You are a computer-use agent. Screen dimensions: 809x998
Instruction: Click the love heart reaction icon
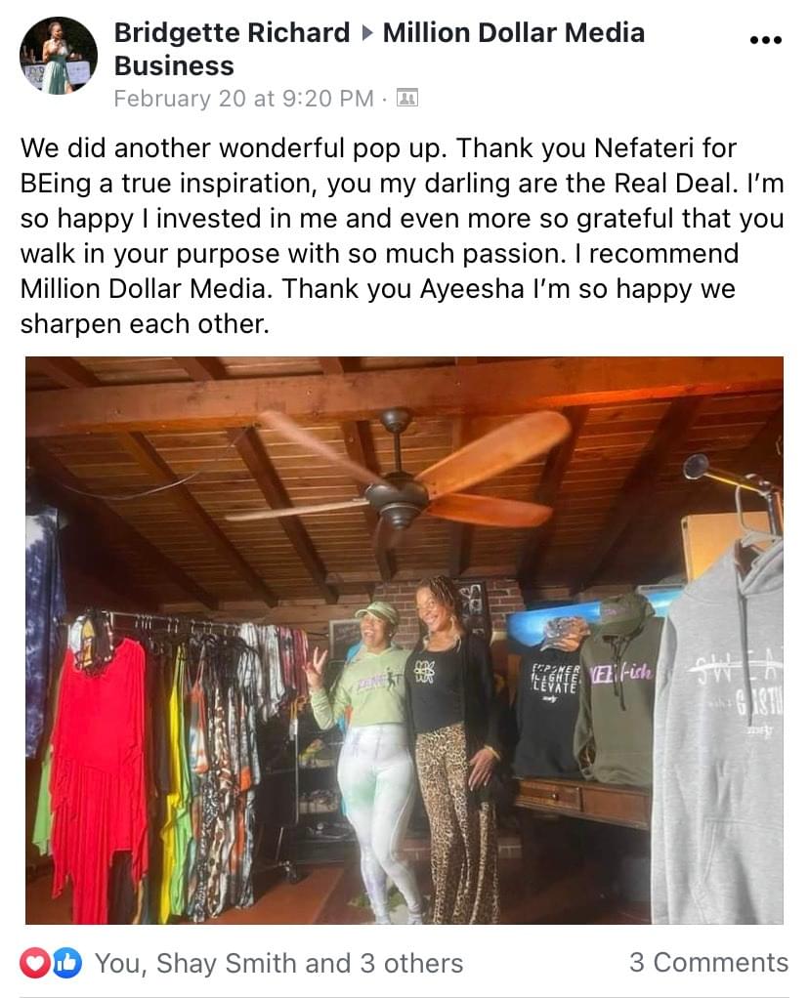tap(35, 963)
